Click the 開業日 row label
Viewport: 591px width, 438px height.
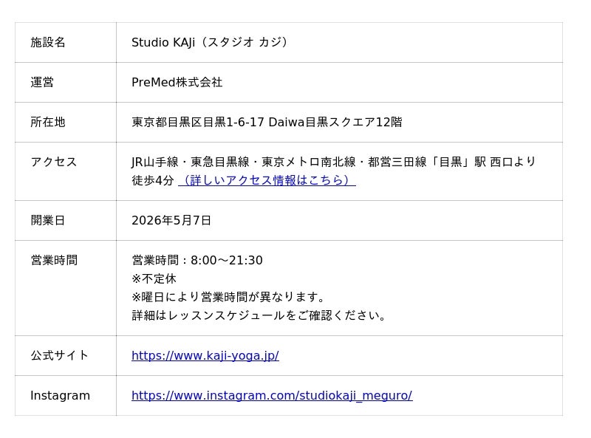coord(48,220)
